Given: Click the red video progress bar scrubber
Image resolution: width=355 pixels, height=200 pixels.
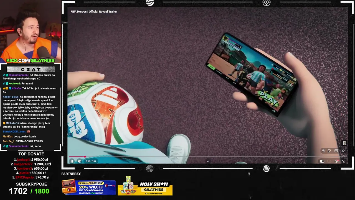Looking at the screenshot, I should (85, 157).
